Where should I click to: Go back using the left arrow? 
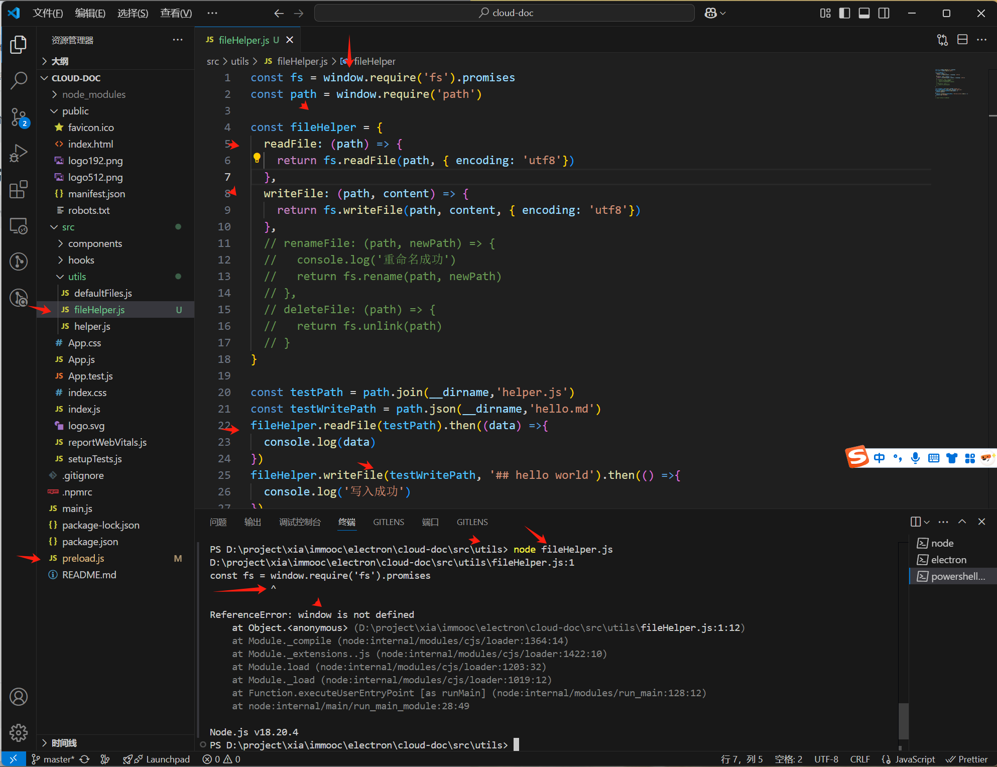coord(279,13)
